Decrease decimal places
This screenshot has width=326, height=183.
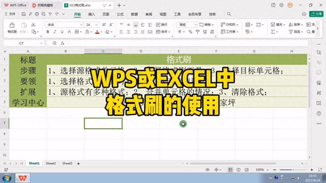212,32
